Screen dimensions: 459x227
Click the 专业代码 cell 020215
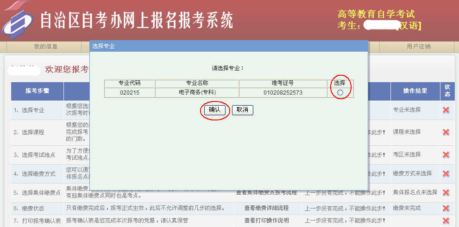click(x=130, y=92)
